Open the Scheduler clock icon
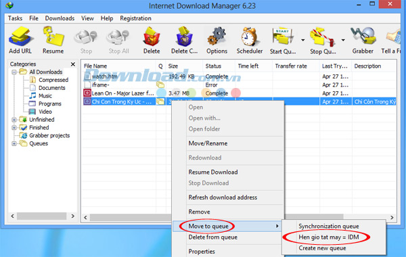 pyautogui.click(x=249, y=37)
